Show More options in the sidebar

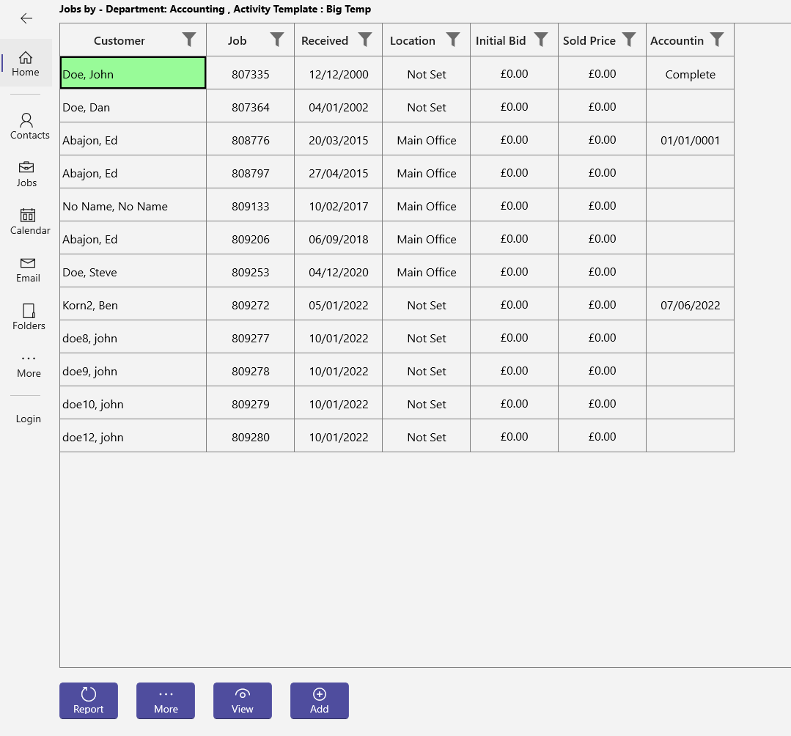pos(29,366)
